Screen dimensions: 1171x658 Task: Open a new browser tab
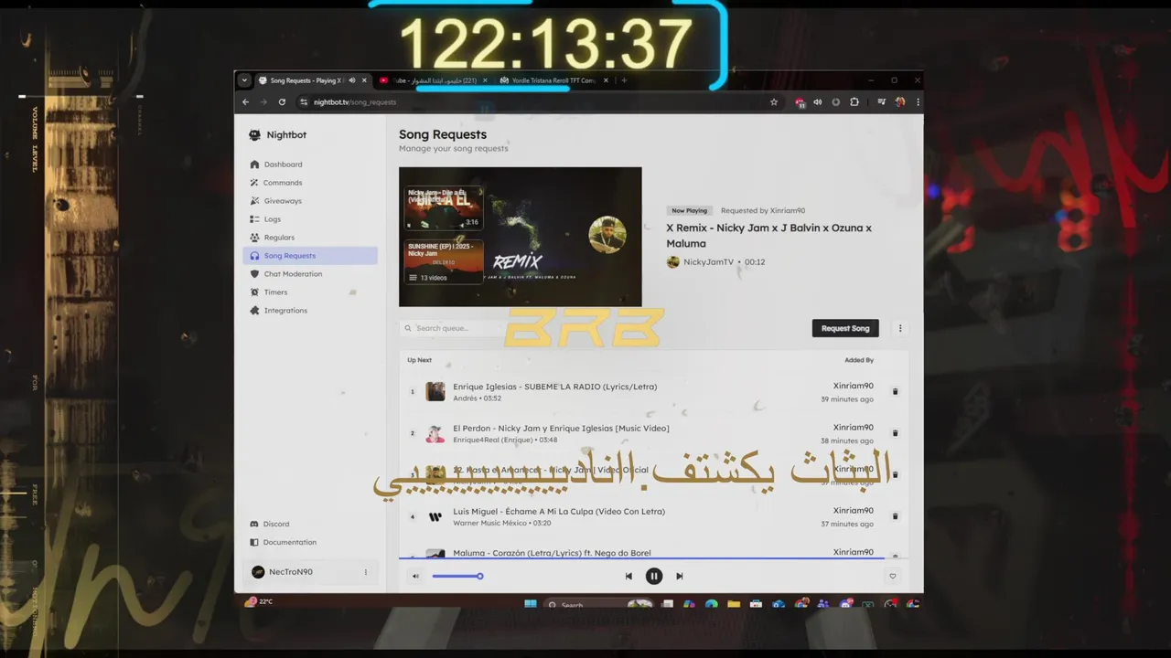[x=624, y=80]
